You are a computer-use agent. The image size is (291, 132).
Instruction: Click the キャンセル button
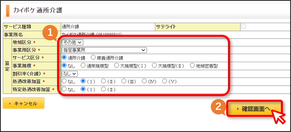23,103
